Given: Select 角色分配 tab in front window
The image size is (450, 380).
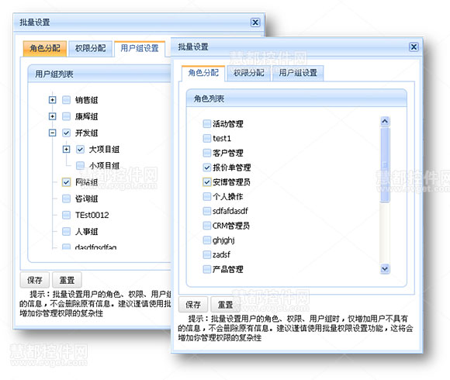Looking at the screenshot, I should [x=203, y=73].
